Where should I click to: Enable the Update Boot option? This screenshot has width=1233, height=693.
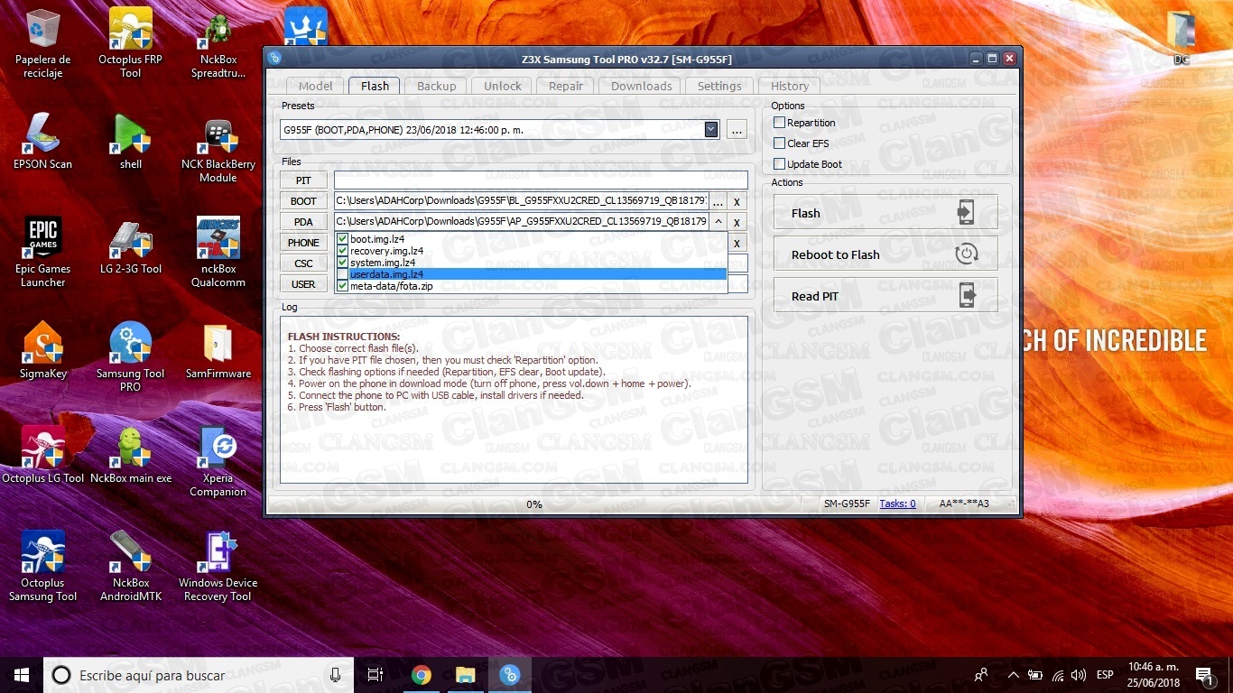pyautogui.click(x=780, y=164)
